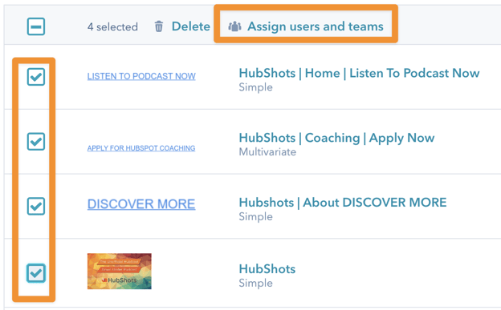Open the HubShots CTA name link
The image size is (501, 310).
(x=267, y=269)
